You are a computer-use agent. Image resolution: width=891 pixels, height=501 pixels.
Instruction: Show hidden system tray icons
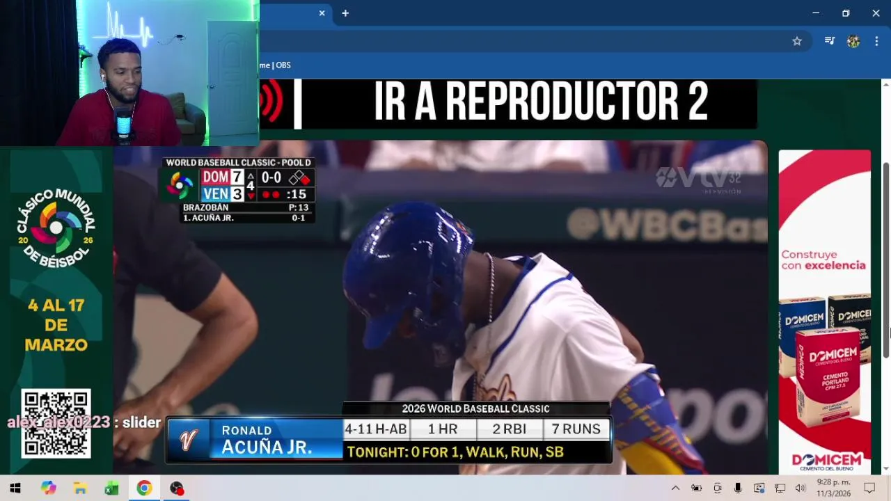(x=675, y=488)
